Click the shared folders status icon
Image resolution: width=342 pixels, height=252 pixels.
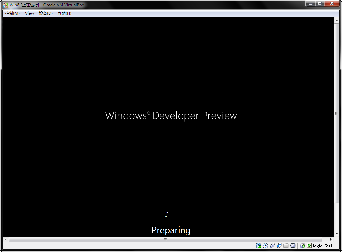286,246
